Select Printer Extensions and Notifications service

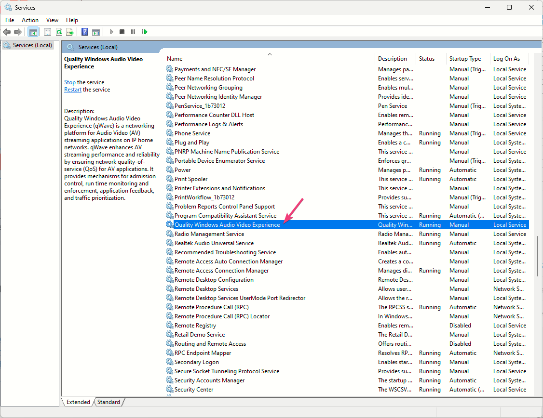tap(347, 188)
